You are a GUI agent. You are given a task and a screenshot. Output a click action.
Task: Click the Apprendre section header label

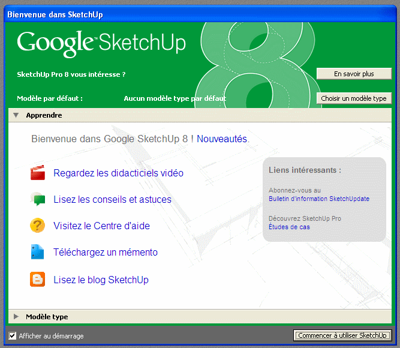44,115
